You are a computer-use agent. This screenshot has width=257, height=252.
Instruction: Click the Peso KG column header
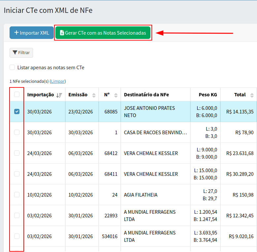pyautogui.click(x=208, y=95)
